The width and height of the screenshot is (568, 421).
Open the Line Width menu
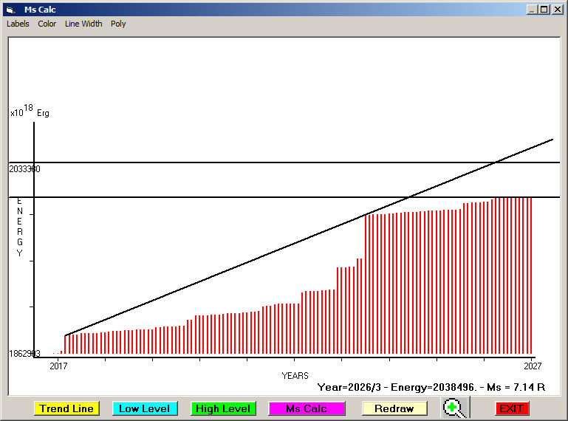coord(83,24)
